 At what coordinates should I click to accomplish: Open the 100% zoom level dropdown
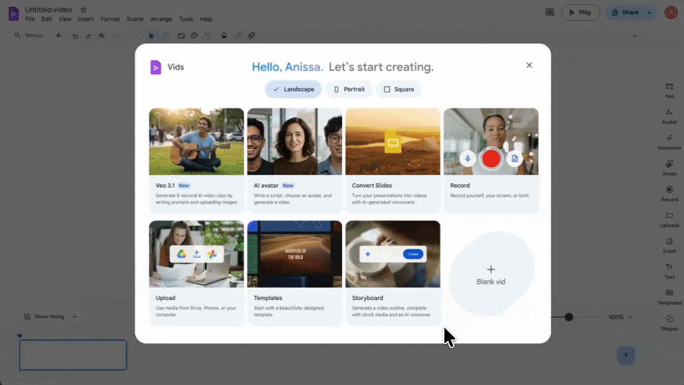619,317
